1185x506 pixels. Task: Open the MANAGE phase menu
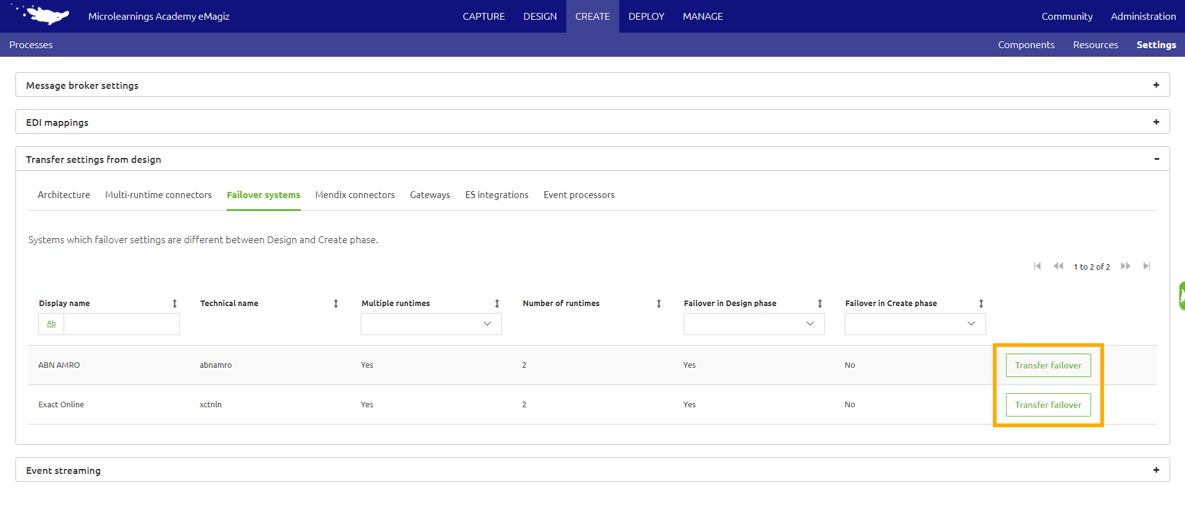pos(703,17)
